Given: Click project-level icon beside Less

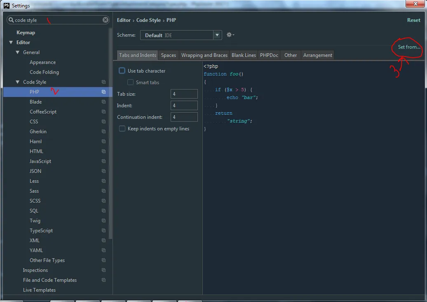Looking at the screenshot, I should click(103, 181).
